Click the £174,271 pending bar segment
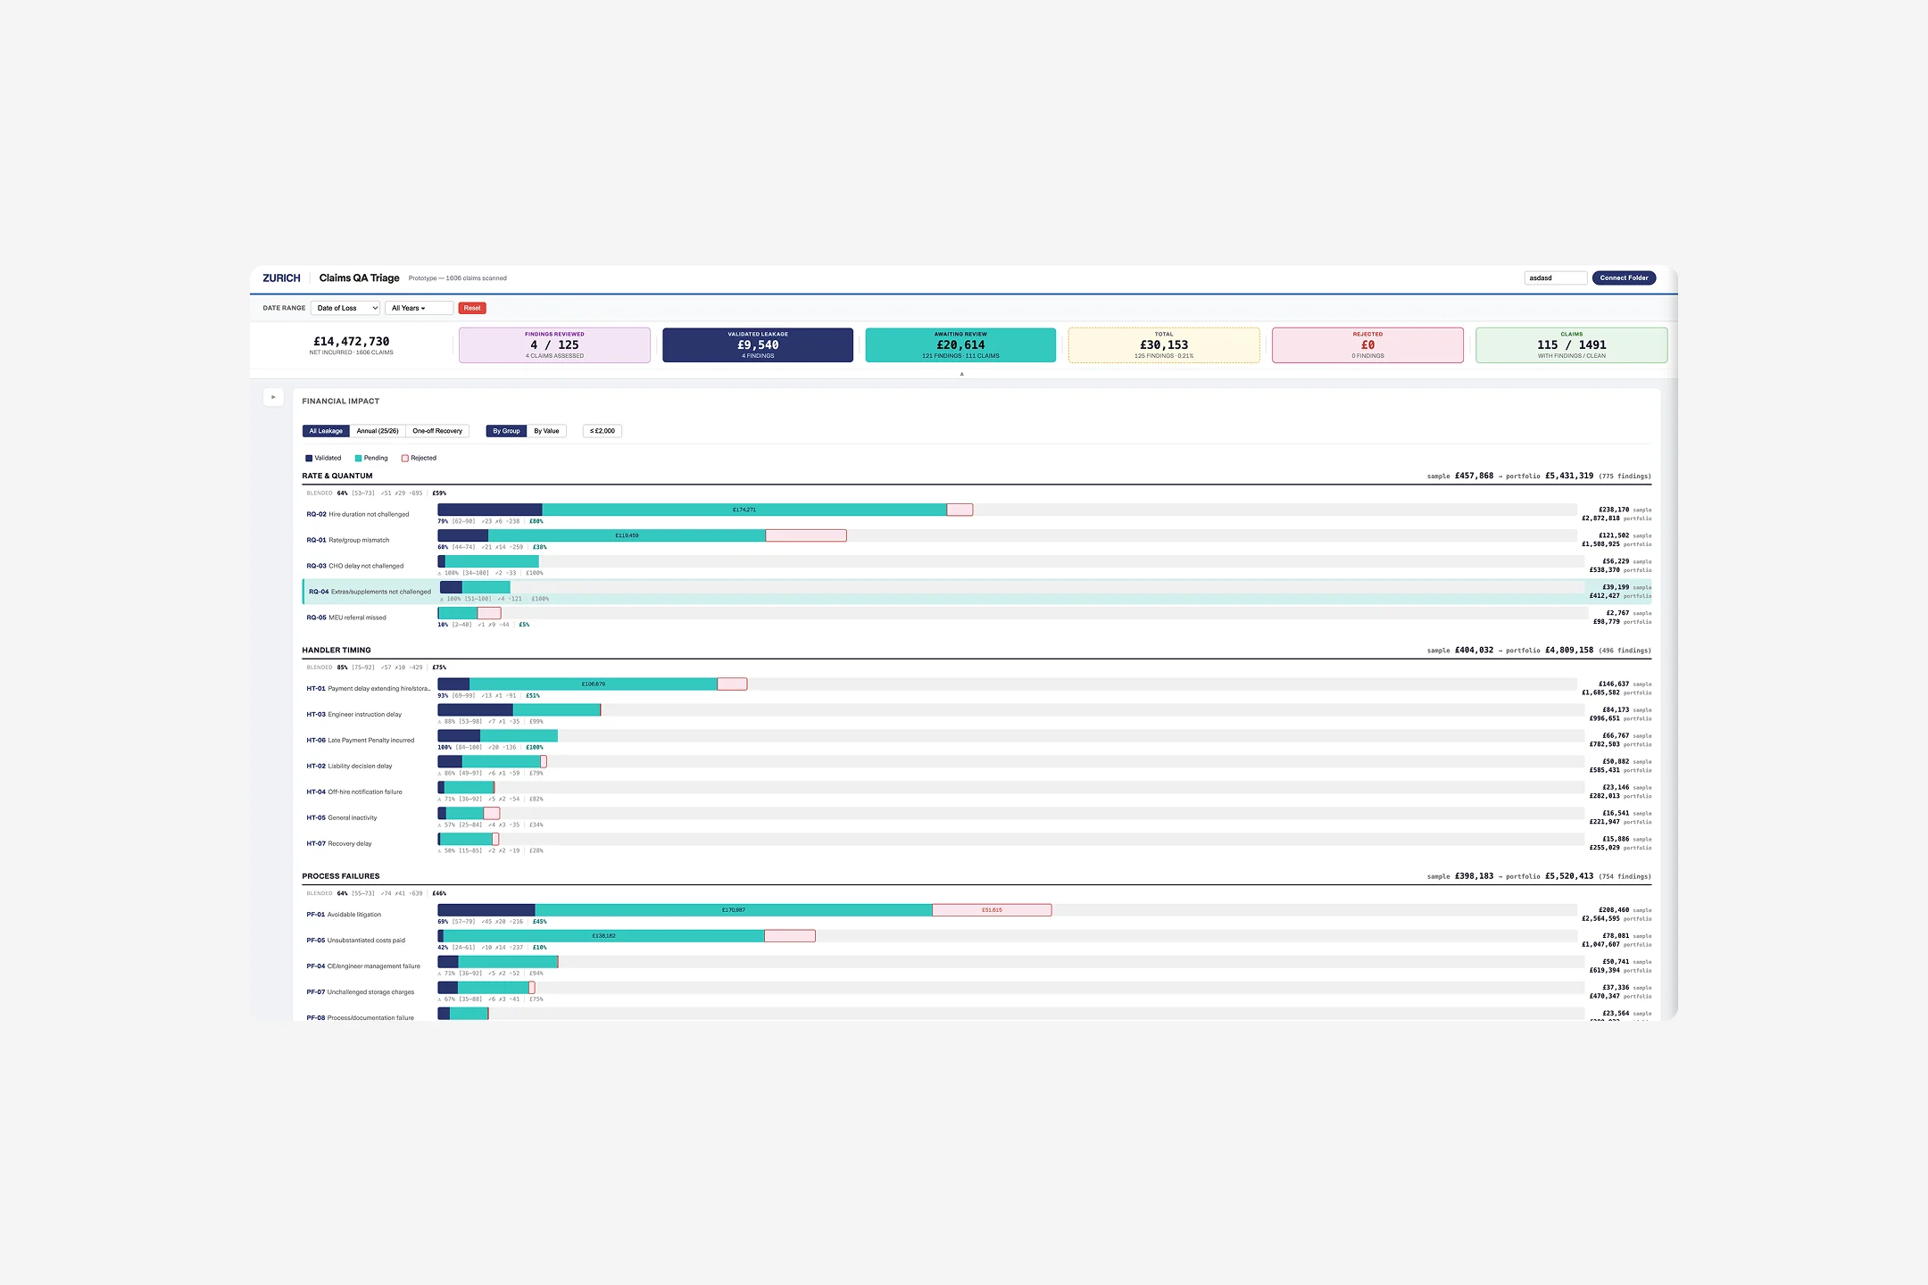Screen dimensions: 1928x1285 coord(744,510)
